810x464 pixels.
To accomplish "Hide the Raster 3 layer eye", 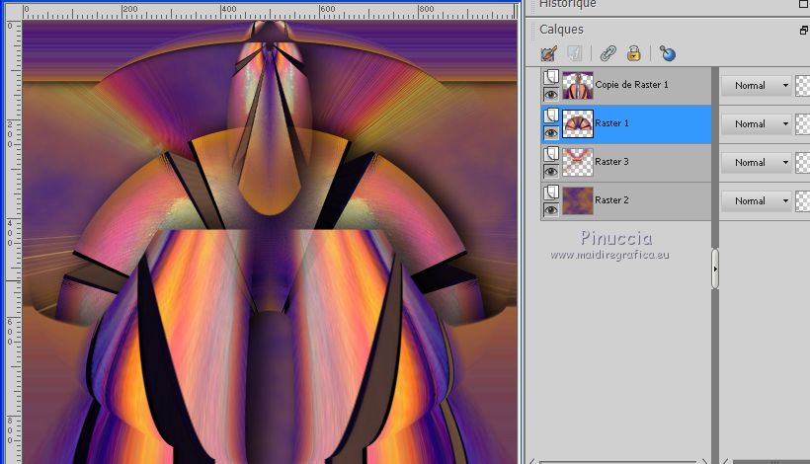I will coord(551,171).
